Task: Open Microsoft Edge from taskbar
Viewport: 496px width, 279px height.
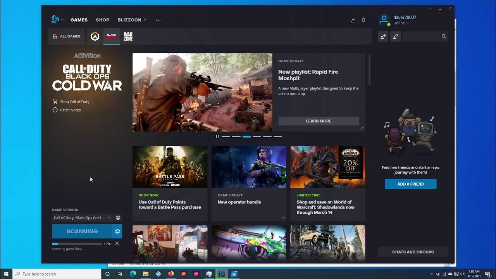Action: pyautogui.click(x=133, y=274)
